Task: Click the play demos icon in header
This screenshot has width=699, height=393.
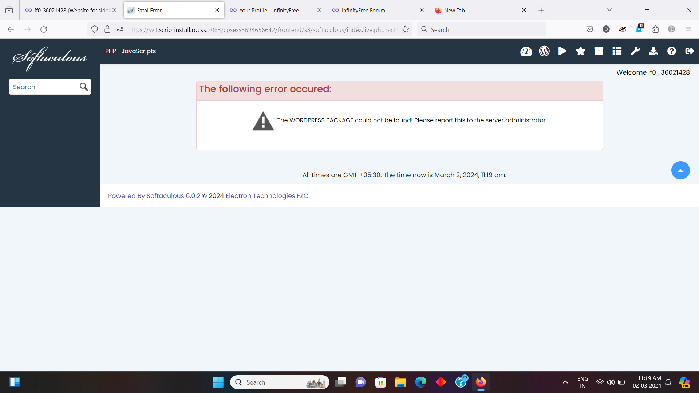Action: click(x=562, y=51)
